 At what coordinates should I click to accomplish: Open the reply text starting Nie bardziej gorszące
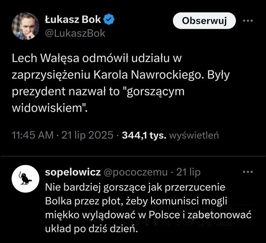coord(148,208)
